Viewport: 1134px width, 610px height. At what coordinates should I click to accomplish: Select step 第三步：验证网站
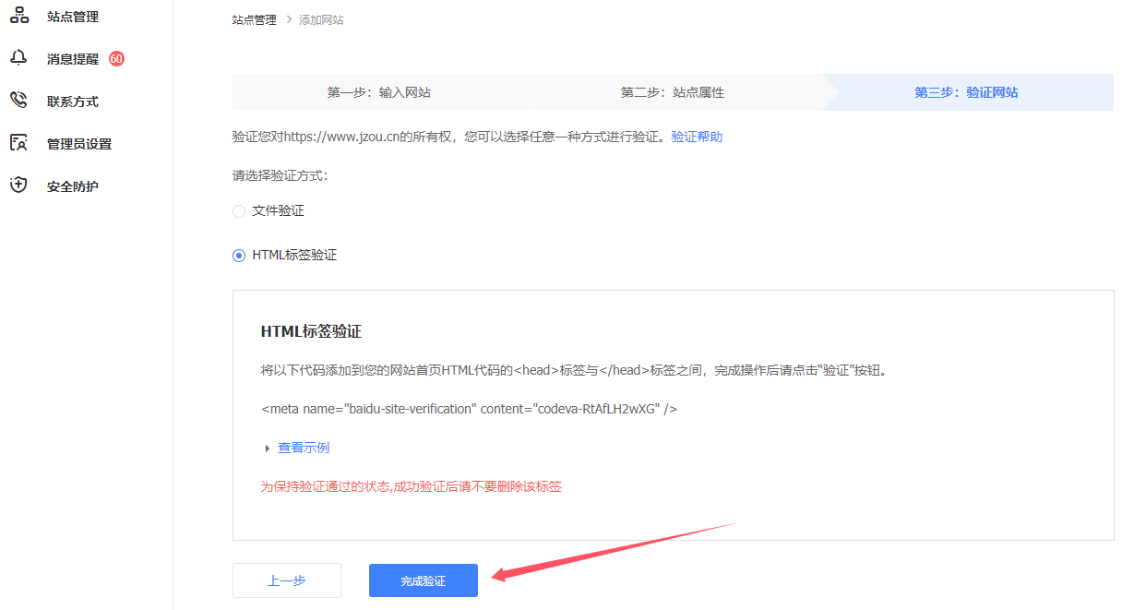[x=966, y=92]
